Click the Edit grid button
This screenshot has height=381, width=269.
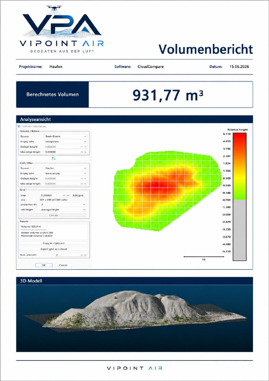tap(79, 195)
